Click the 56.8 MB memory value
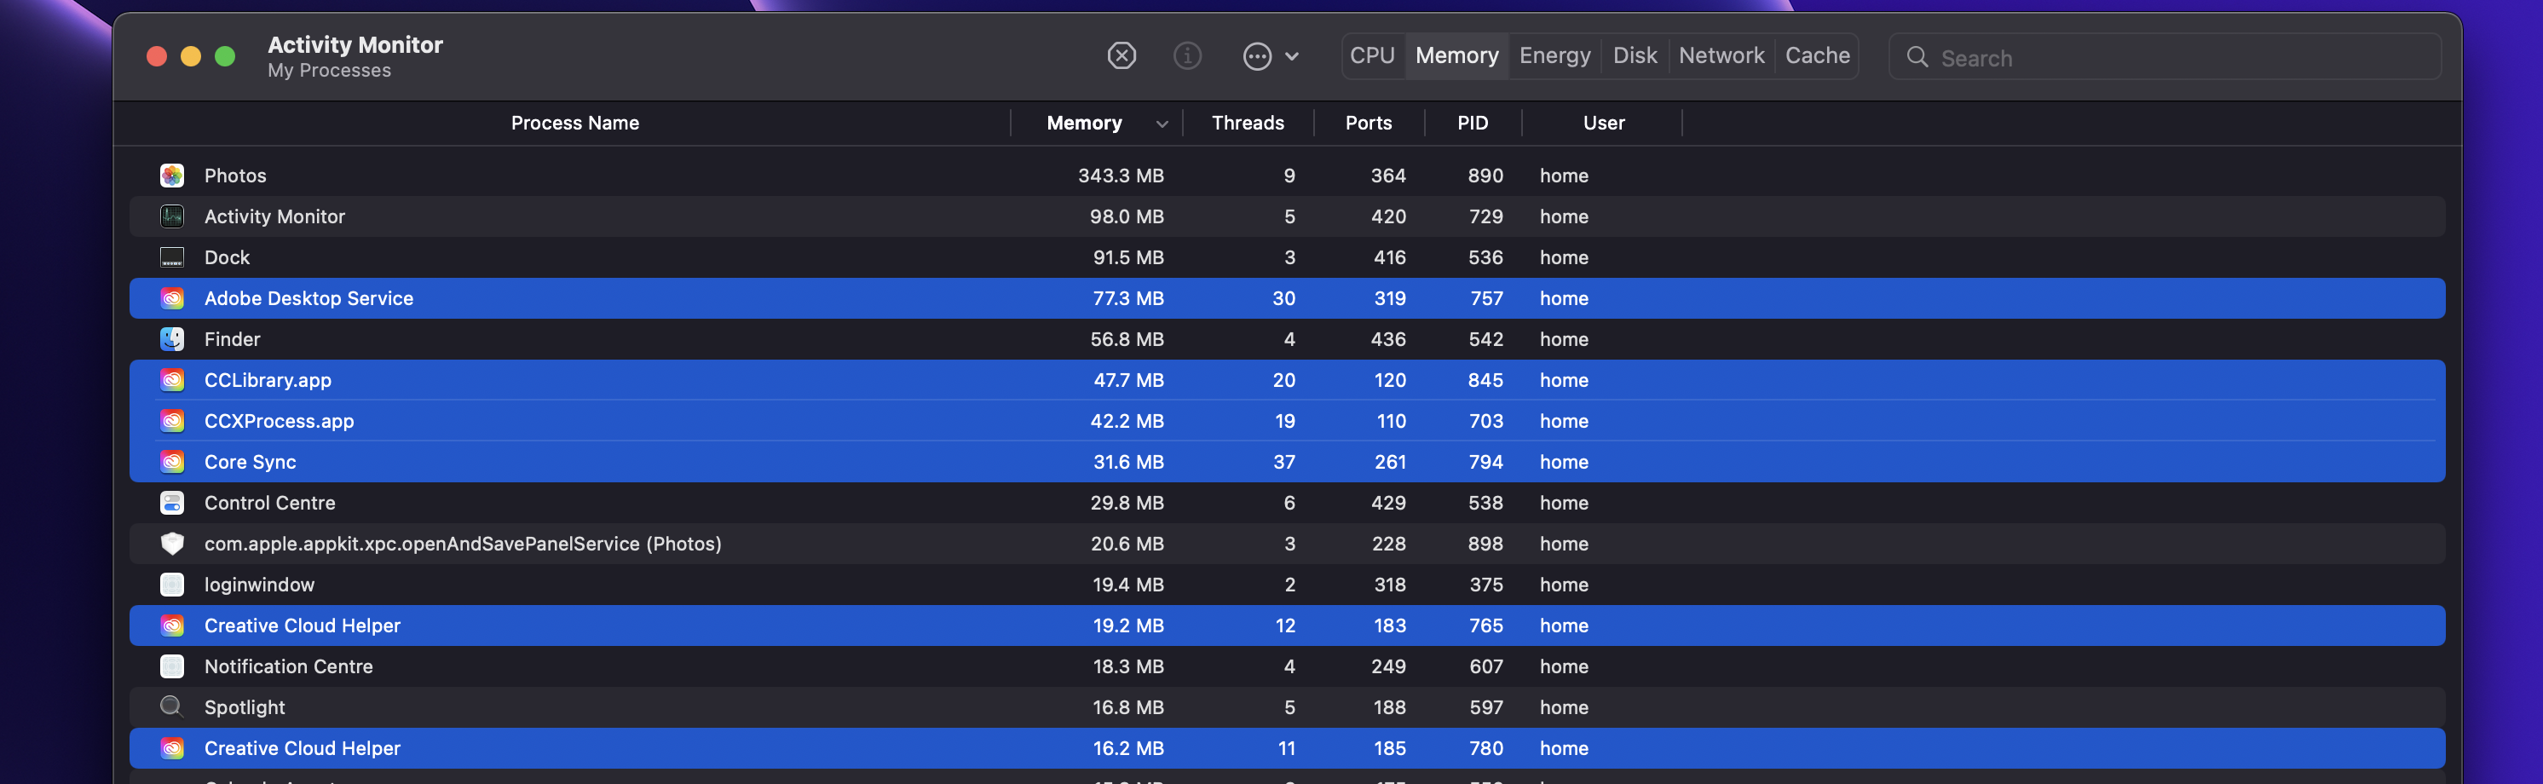Viewport: 2543px width, 784px height. (x=1127, y=340)
